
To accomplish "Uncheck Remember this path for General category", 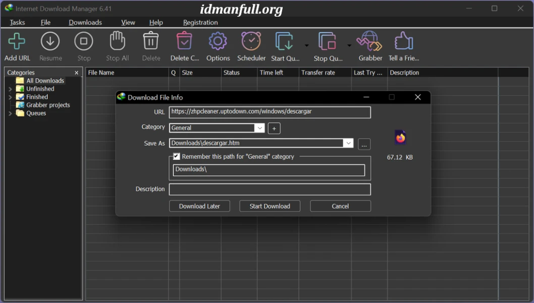I will tap(177, 156).
